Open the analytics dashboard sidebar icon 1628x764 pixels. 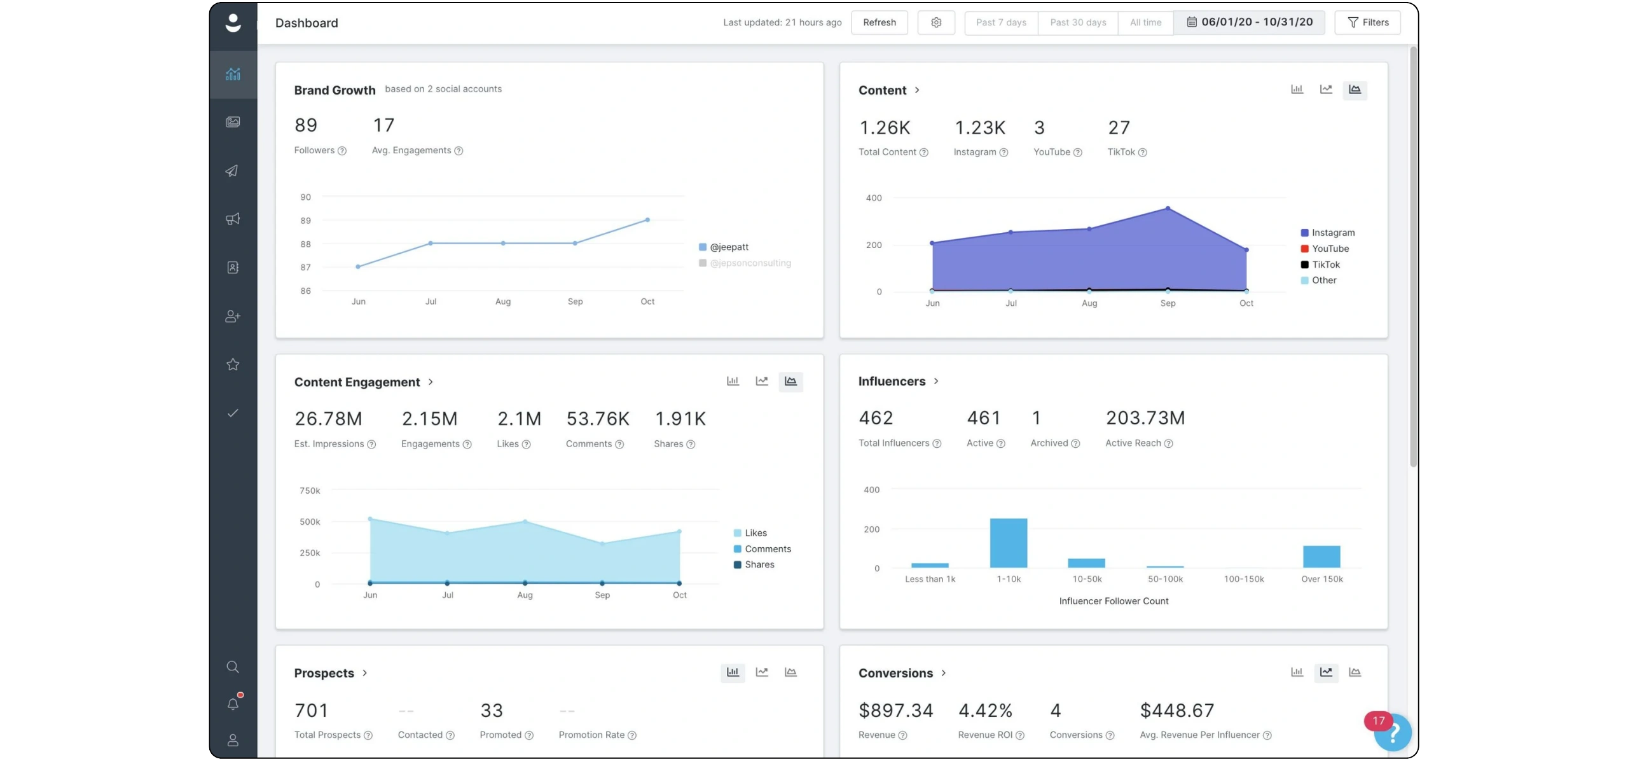(x=233, y=74)
